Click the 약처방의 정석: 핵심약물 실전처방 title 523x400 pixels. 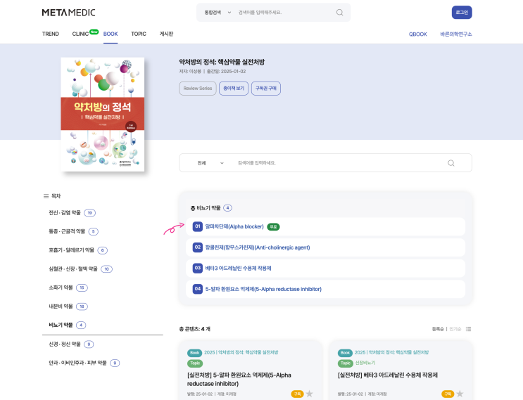click(222, 62)
